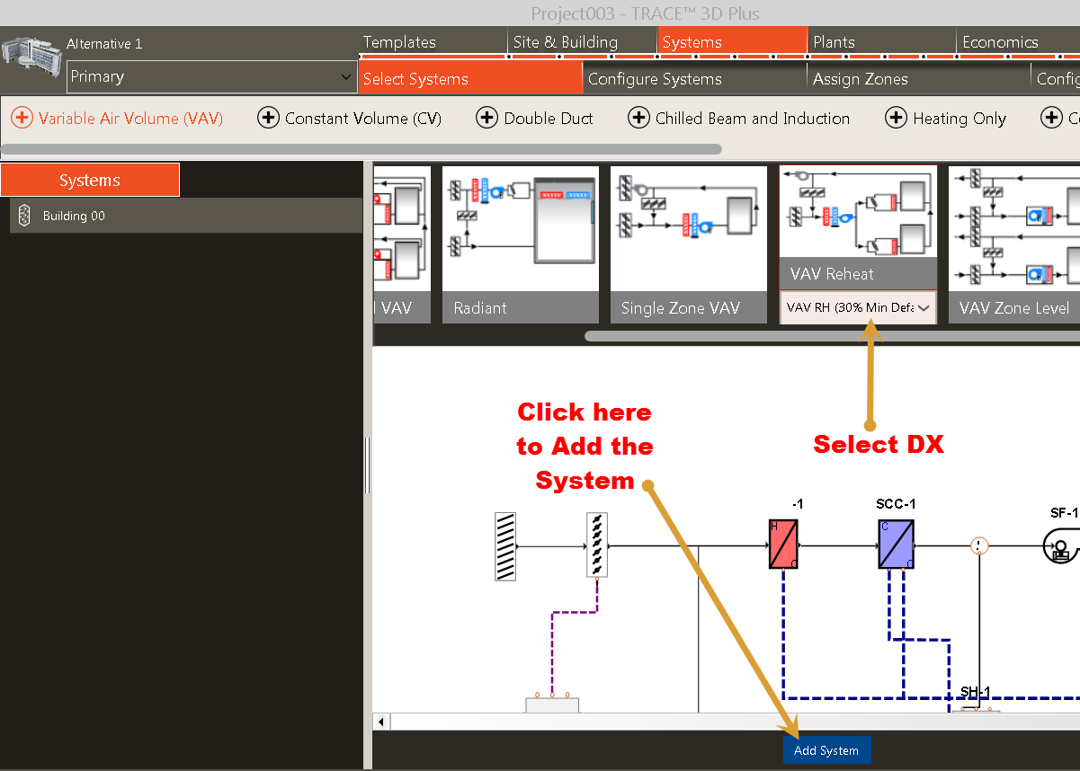Image resolution: width=1080 pixels, height=771 pixels.
Task: Click the plus icon beside Heating Only
Action: coord(896,118)
